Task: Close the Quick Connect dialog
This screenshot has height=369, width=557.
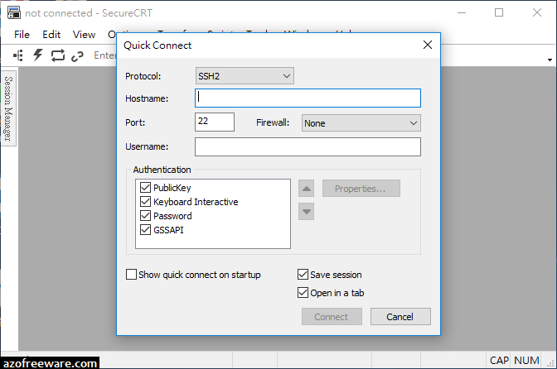Action: (x=428, y=45)
